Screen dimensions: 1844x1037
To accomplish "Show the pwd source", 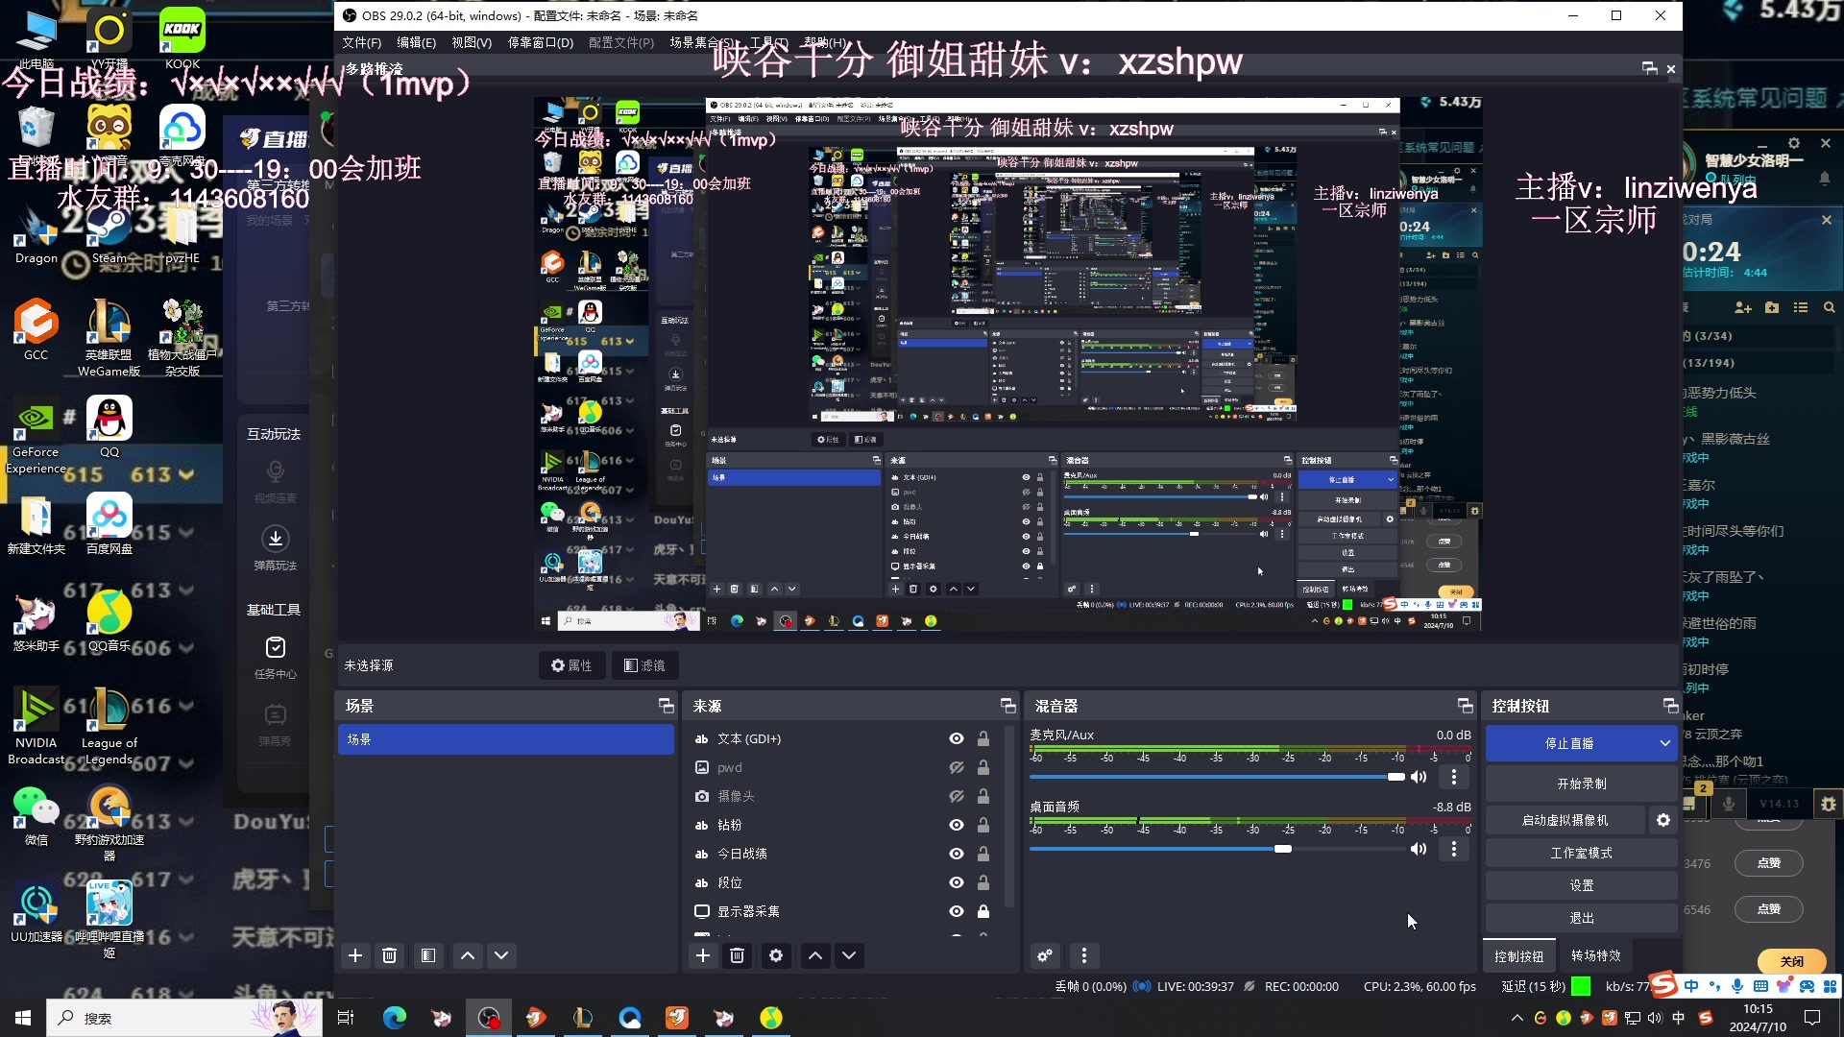I will pos(957,767).
